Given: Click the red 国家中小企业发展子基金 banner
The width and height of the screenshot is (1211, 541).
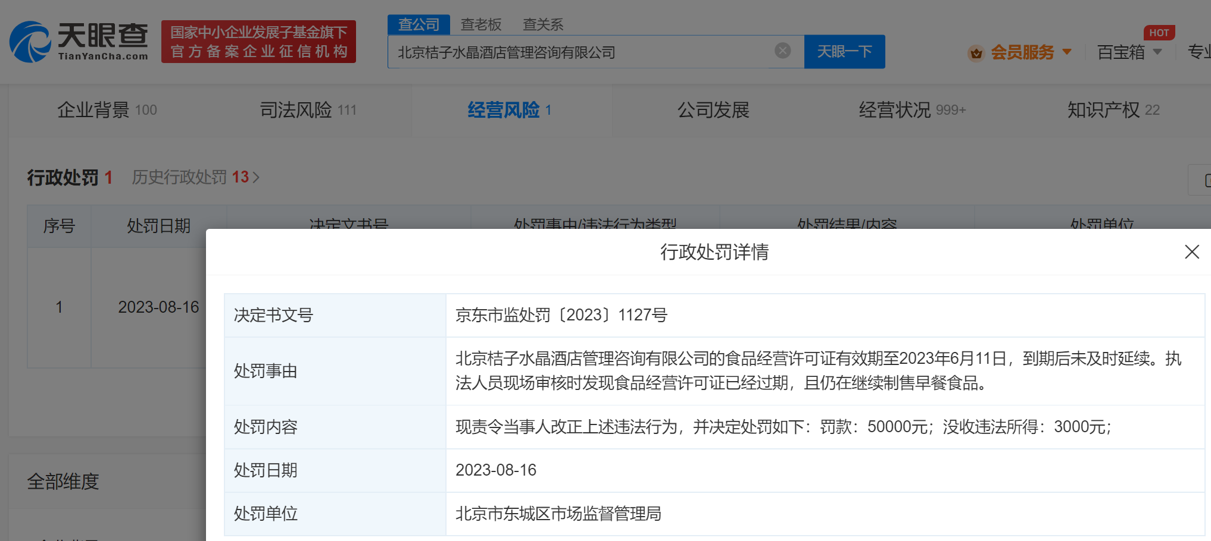Looking at the screenshot, I should point(258,42).
